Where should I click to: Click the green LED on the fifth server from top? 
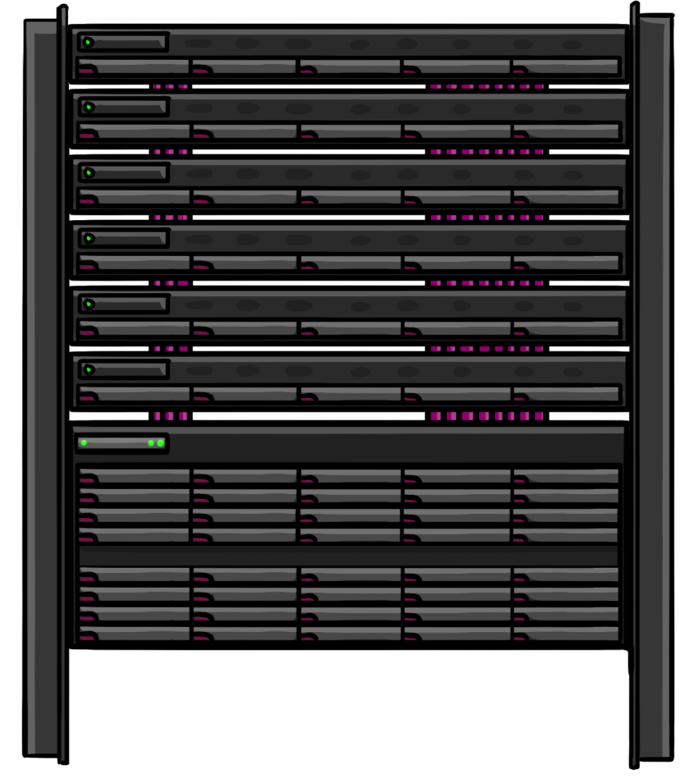(x=88, y=304)
